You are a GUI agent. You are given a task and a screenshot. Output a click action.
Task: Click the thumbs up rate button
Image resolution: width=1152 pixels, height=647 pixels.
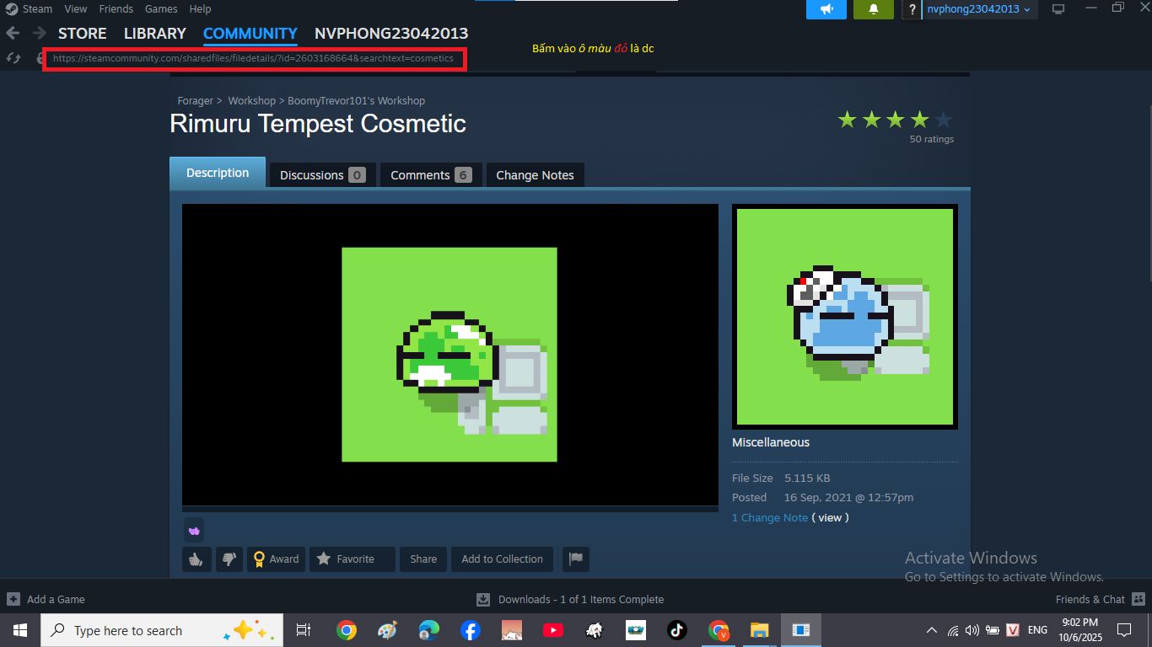[196, 559]
